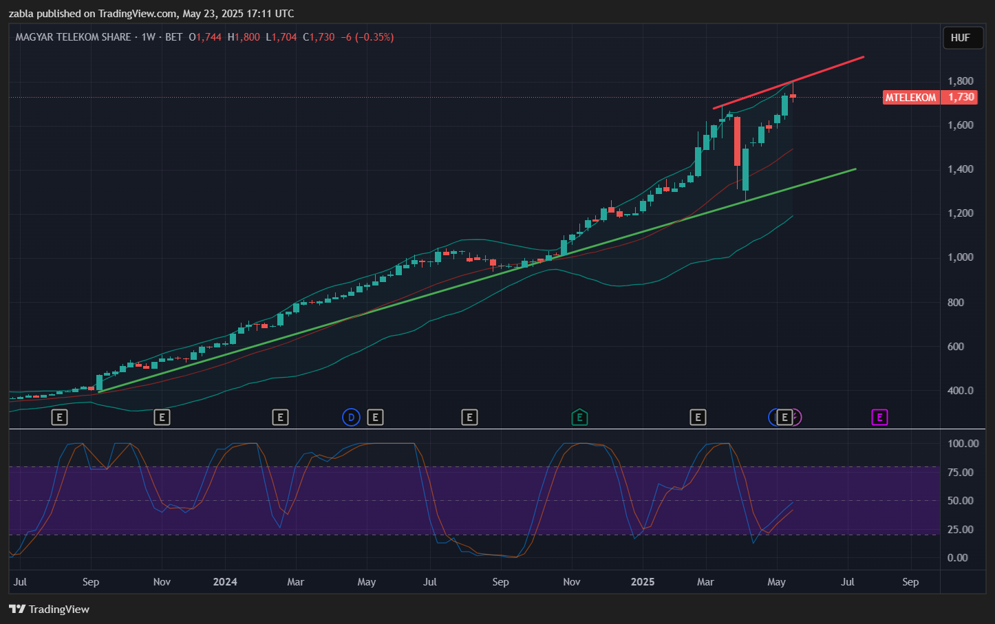Click the 1,400 price axis label
The image size is (995, 624).
pos(961,169)
